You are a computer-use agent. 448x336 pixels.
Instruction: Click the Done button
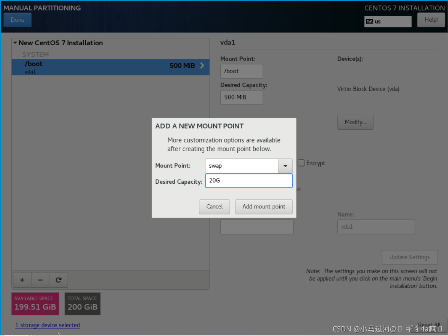click(17, 20)
